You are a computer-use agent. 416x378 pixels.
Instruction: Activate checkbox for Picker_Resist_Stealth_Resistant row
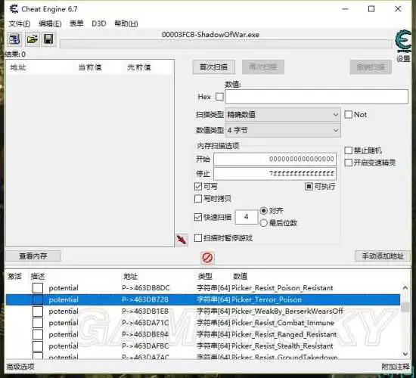38,346
